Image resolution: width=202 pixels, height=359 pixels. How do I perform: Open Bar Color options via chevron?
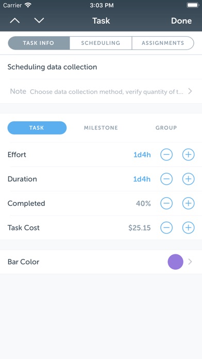190,262
